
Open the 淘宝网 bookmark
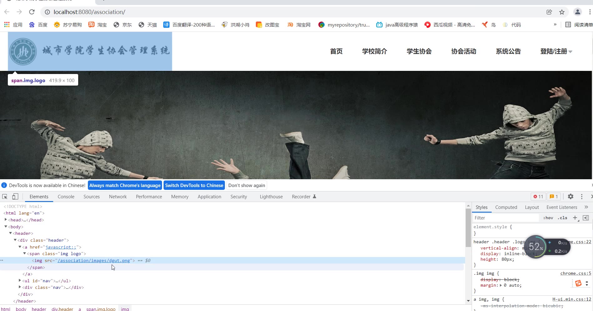pos(299,25)
